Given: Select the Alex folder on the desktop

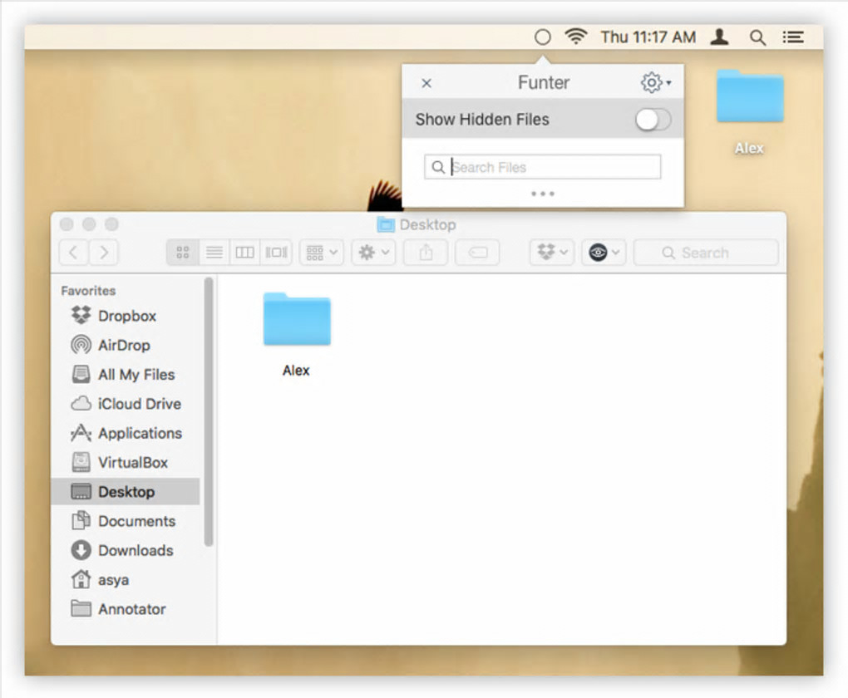Looking at the screenshot, I should tap(750, 112).
